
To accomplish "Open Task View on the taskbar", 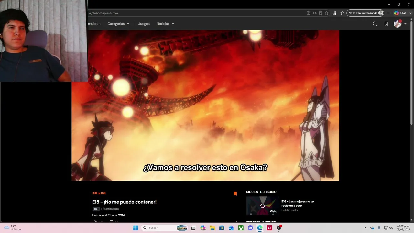I will tap(193, 228).
